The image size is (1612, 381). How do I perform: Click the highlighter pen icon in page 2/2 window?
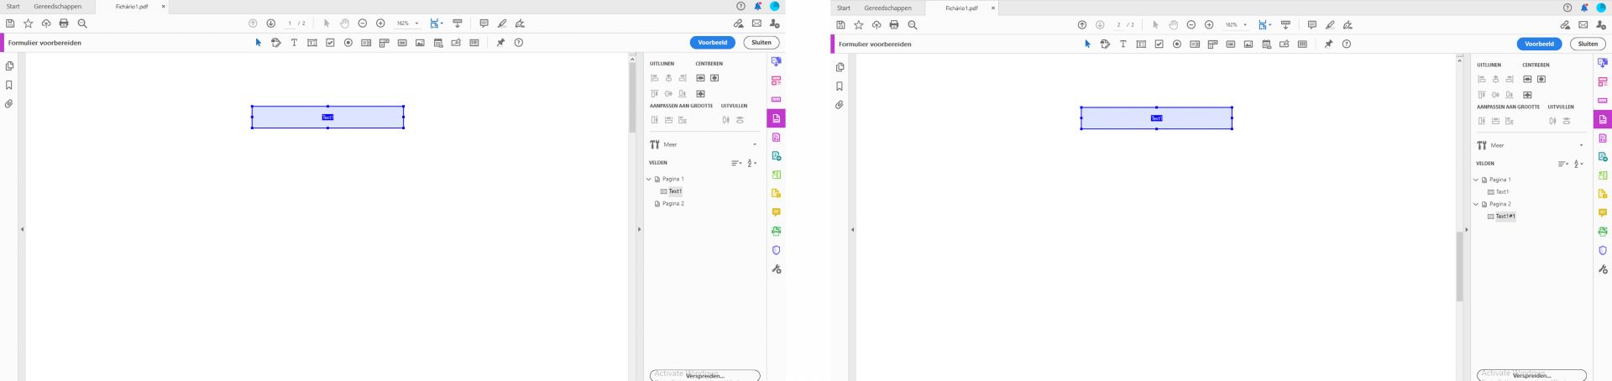click(1330, 24)
